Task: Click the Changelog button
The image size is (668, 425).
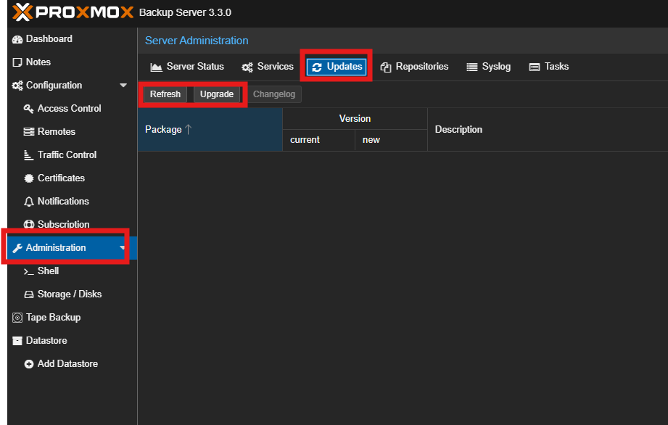Action: pos(274,94)
